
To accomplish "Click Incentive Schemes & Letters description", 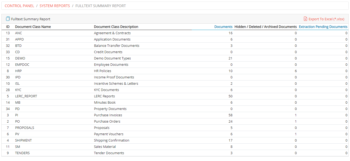I will [116, 84].
